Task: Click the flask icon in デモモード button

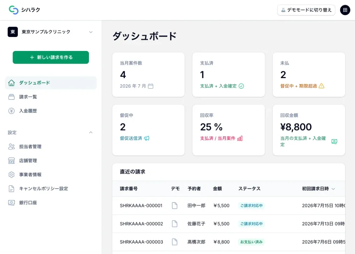Action: tap(283, 10)
